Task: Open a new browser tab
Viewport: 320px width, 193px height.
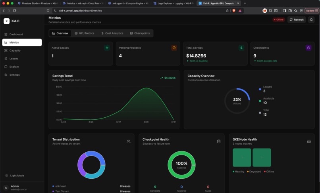Action: (x=245, y=3)
